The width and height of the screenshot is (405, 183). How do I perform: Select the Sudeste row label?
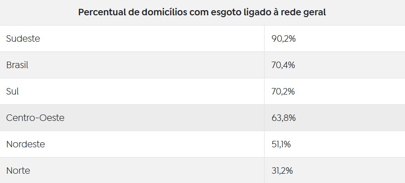(23, 38)
